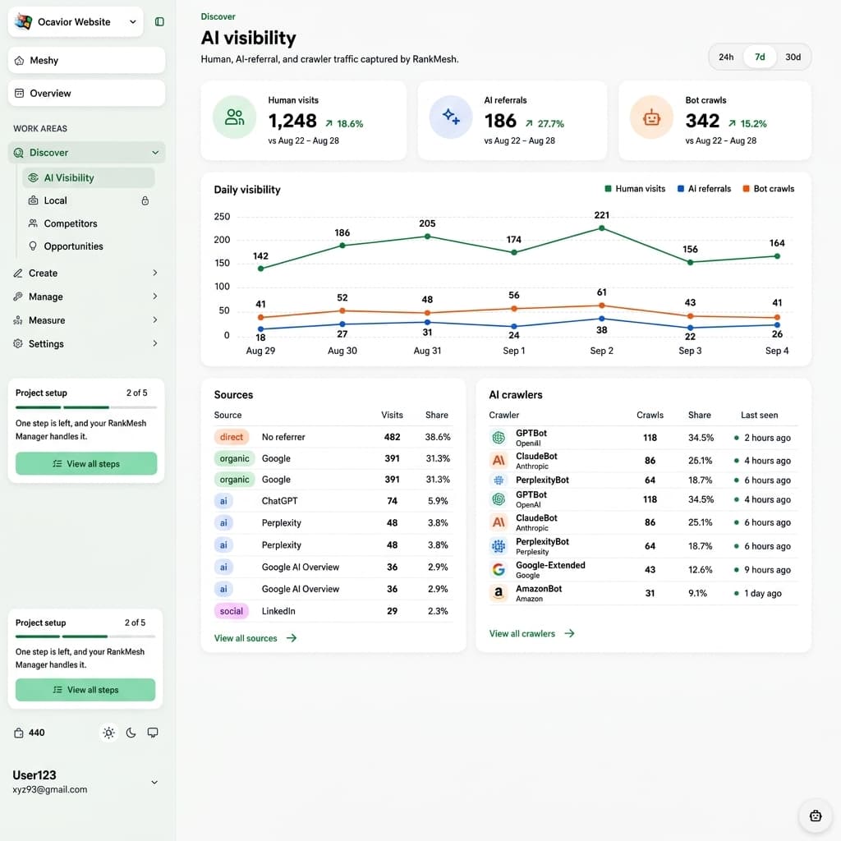The image size is (841, 841).
Task: Click the 61 bot crawls point
Action: 602,306
